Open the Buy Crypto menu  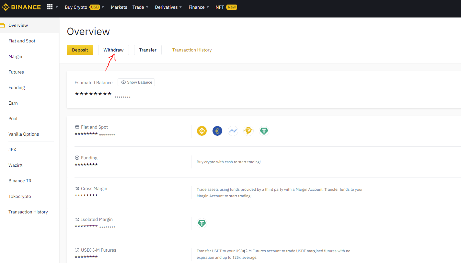[x=76, y=7]
